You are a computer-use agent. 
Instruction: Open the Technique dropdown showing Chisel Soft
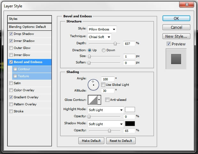(x=99, y=37)
